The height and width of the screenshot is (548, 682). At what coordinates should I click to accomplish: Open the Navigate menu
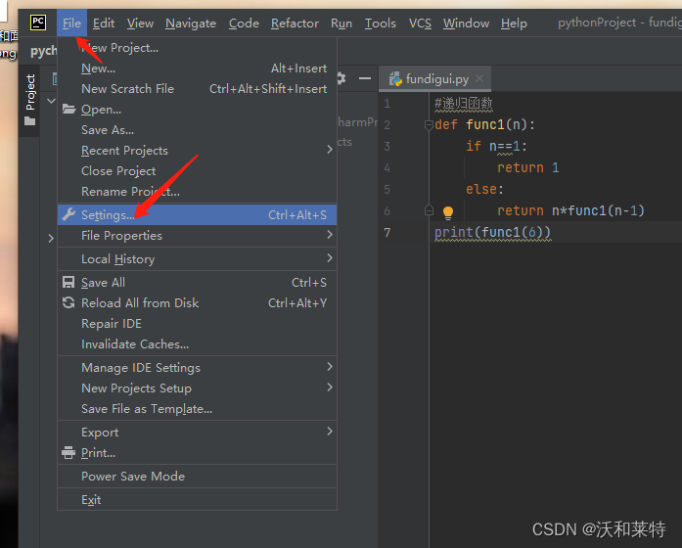[x=191, y=23]
